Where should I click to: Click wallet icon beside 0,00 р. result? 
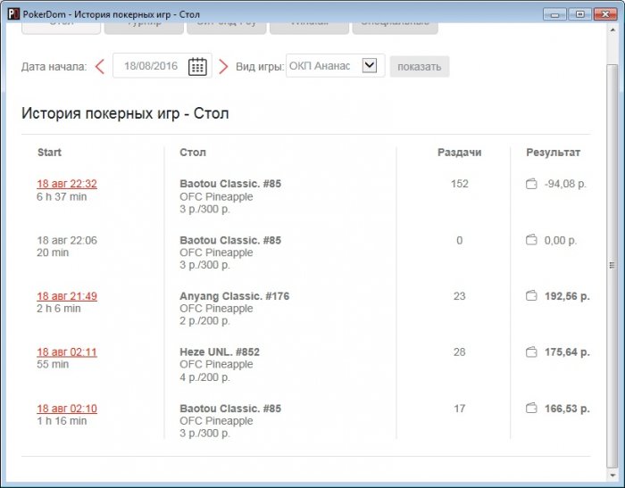(x=530, y=240)
